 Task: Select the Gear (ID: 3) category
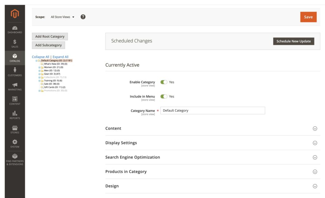click(52, 74)
